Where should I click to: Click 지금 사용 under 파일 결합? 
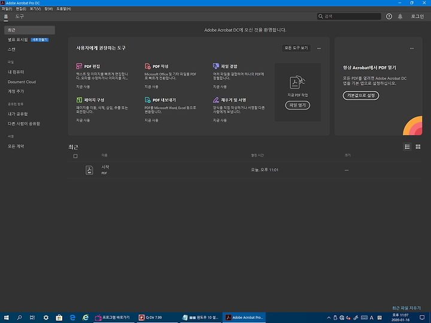tap(220, 87)
